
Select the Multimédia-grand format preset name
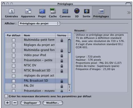[x=39, y=50]
